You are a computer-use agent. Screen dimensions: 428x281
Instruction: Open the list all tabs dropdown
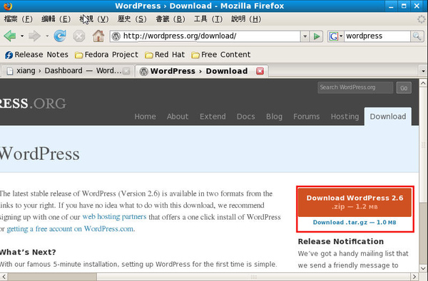(x=423, y=71)
